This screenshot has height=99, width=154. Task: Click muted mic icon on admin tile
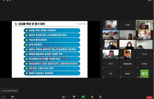click(x=120, y=77)
